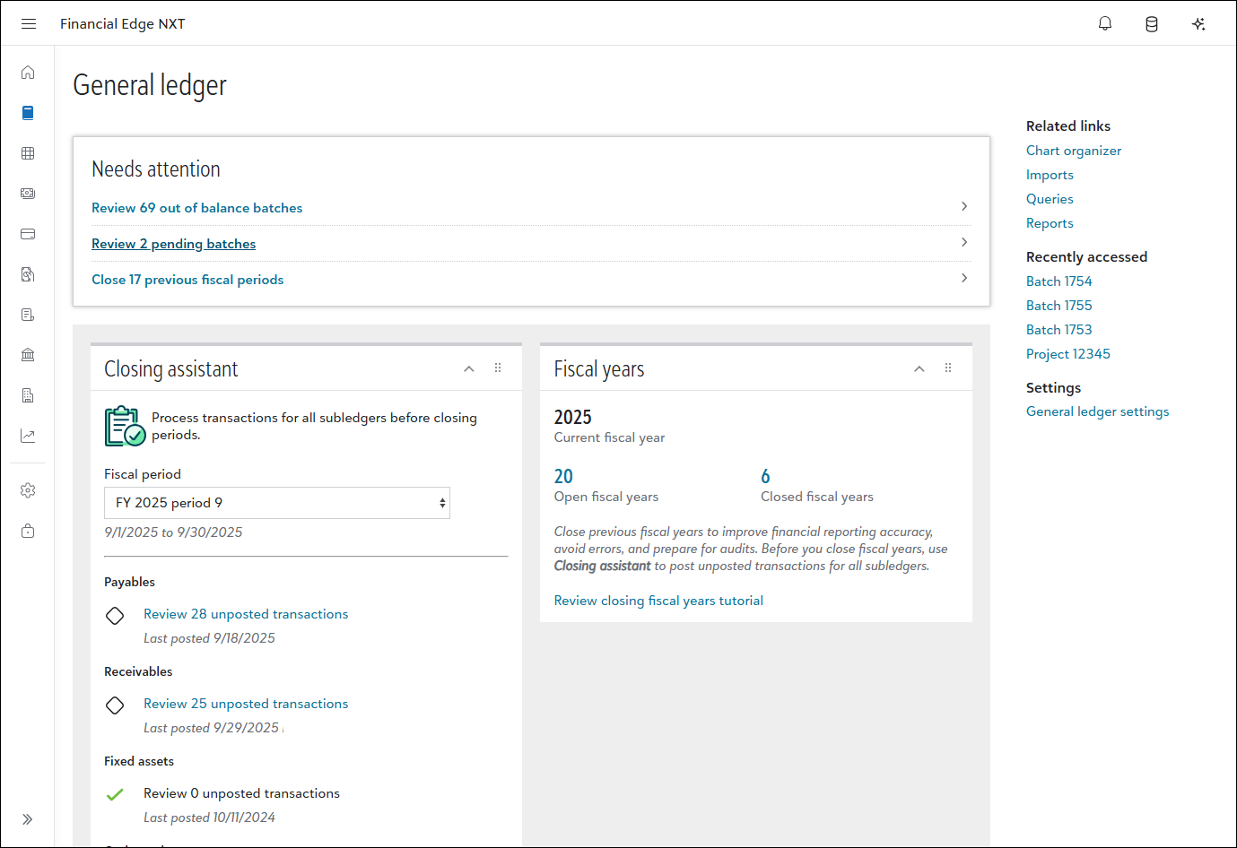Open the gear settings sidebar icon
This screenshot has width=1237, height=848.
point(28,490)
